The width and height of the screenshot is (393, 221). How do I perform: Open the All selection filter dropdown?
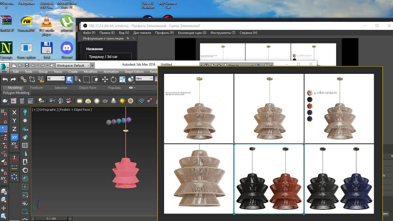(x=56, y=78)
